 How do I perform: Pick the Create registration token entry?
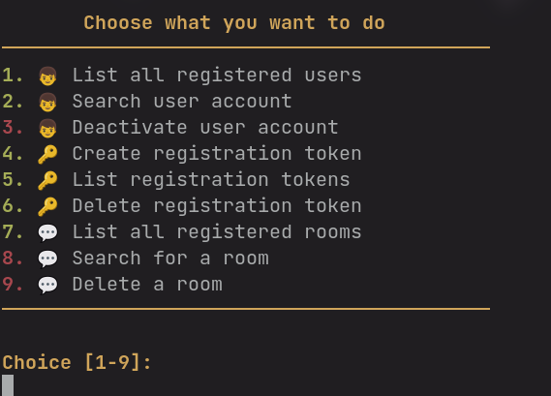[x=217, y=154]
